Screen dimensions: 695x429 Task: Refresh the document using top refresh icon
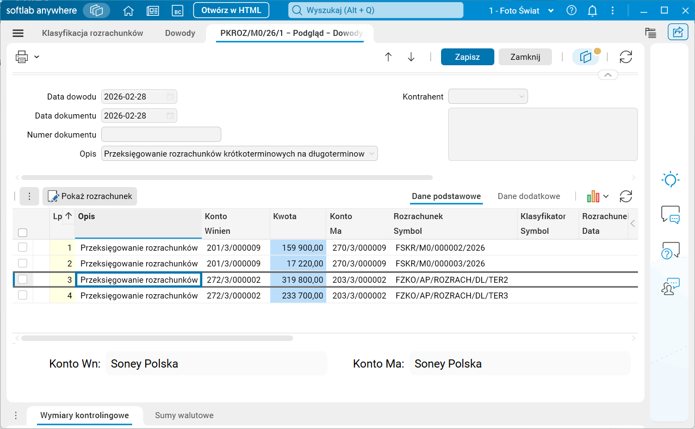(x=626, y=57)
